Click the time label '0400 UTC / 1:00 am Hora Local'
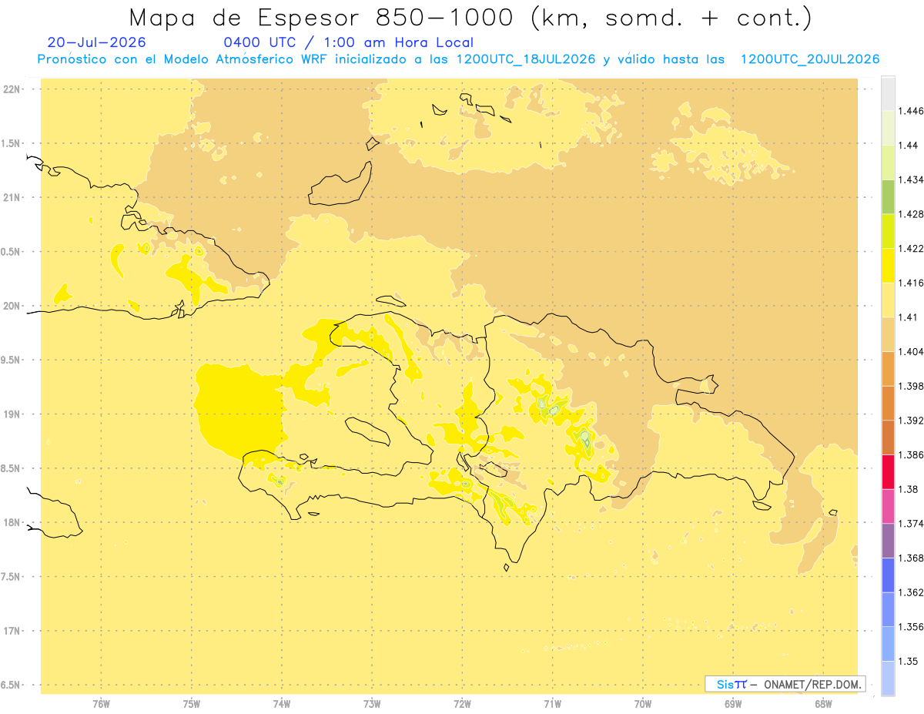Viewport: 924px width, 714px height. tap(348, 43)
